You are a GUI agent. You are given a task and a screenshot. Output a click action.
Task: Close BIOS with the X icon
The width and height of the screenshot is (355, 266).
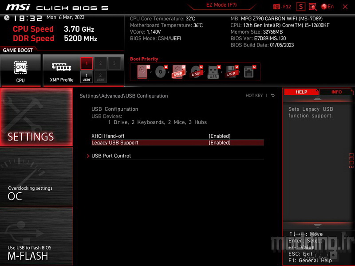(x=345, y=7)
